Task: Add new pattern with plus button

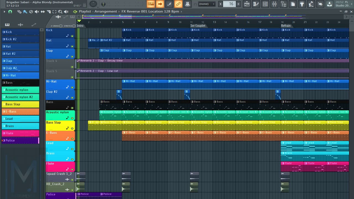Action: [x=238, y=4]
